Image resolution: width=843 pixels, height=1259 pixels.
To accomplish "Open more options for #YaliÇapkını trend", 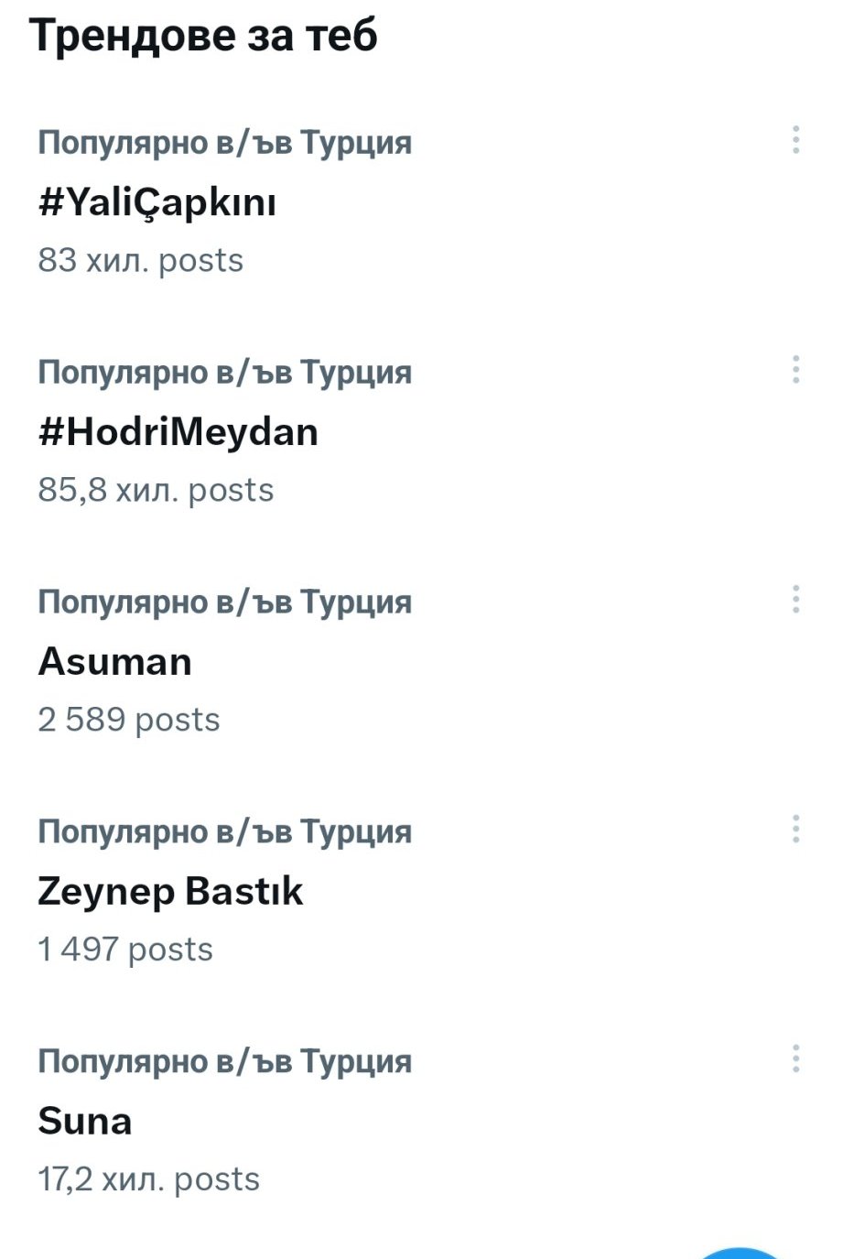I will (x=795, y=140).
